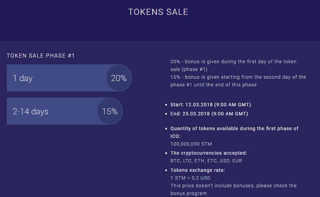
Task: Click the End date bullet point
Action: [x=166, y=114]
